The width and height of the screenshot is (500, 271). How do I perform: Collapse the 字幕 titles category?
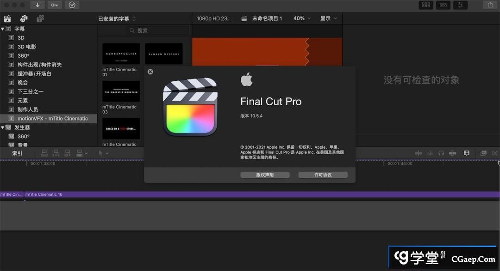point(3,29)
